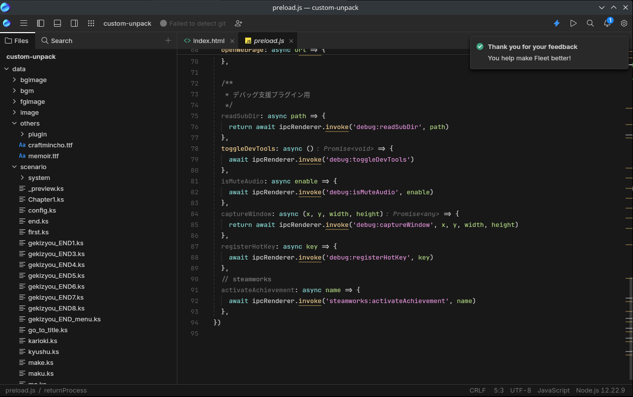
Task: Open Chapter1.ks file in tree
Action: pos(46,199)
